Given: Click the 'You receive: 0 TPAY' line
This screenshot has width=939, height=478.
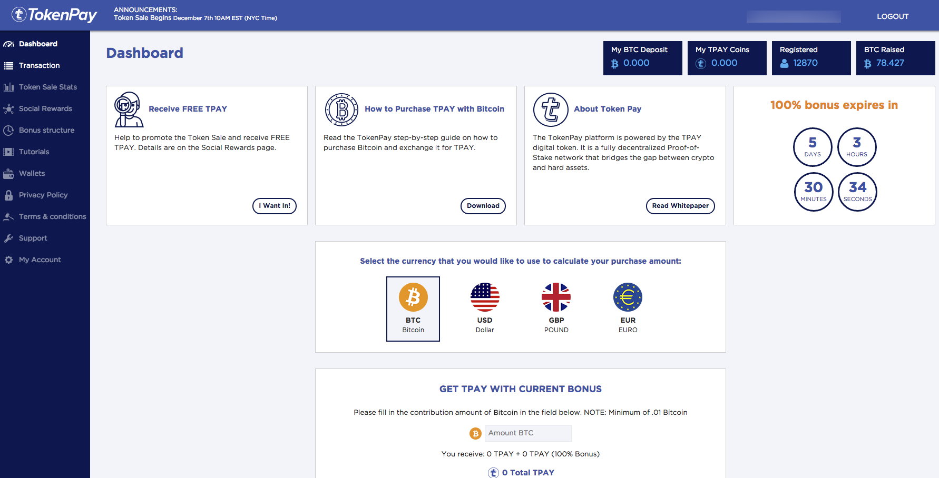Looking at the screenshot, I should (x=521, y=454).
